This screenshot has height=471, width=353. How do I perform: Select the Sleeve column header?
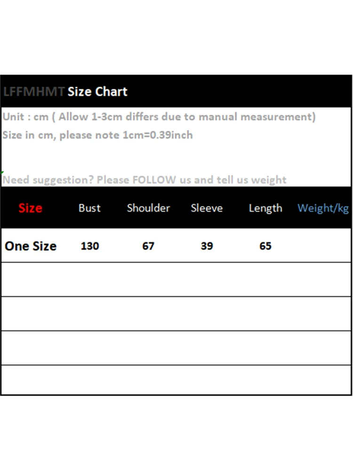pos(207,208)
